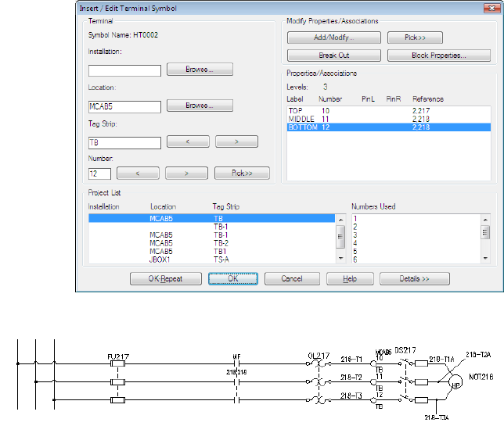Screen dimensions: 504x426
Task: Select the BOTTOM level row
Action: point(389,127)
